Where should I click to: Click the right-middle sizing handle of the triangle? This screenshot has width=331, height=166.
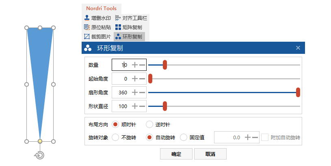tap(54, 84)
